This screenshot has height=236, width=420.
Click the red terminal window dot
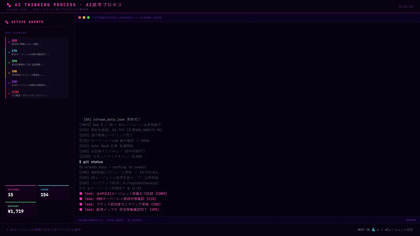click(80, 17)
